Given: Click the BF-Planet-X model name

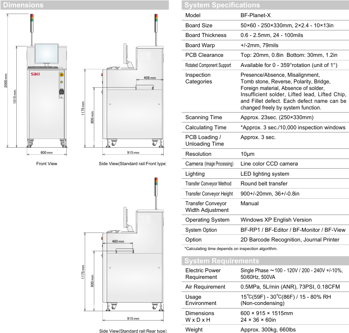Looking at the screenshot, I should pos(256,15).
